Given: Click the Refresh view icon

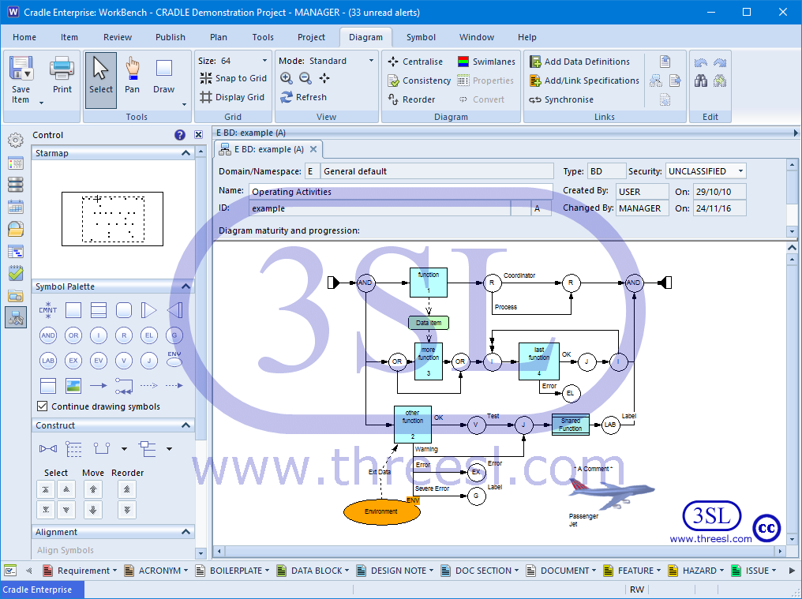Looking at the screenshot, I should pos(303,97).
